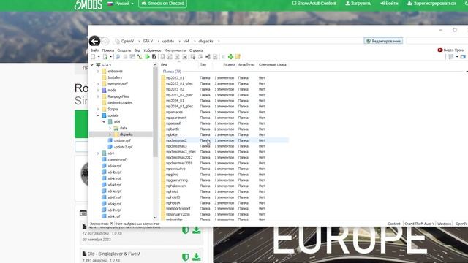Open the Инструменты menu
Viewport: 468px width, 263px height.
coord(175,50)
